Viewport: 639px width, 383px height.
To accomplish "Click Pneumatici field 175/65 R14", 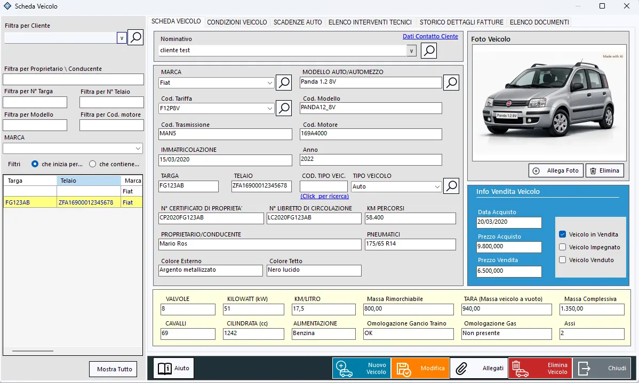I will (410, 244).
